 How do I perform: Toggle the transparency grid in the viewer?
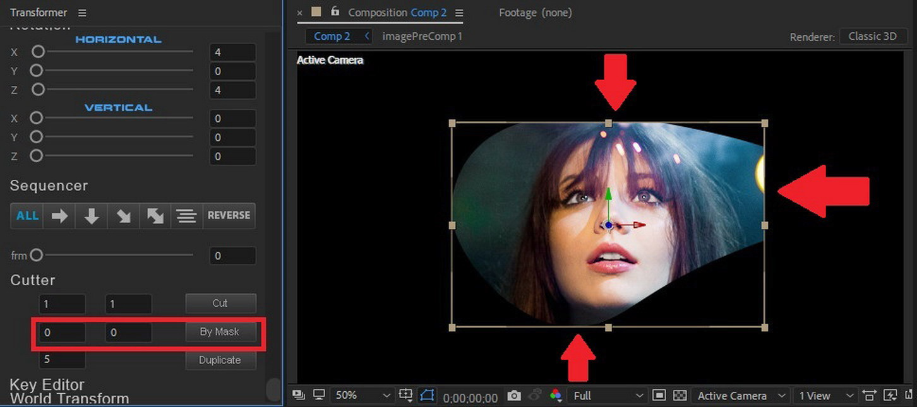coord(680,396)
